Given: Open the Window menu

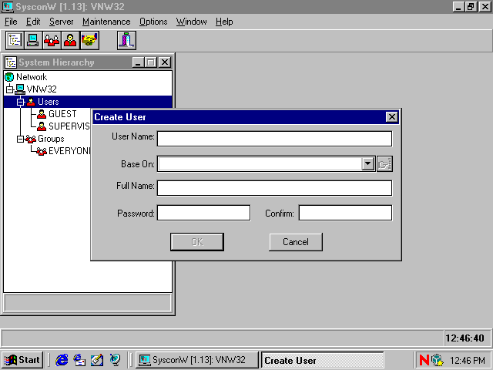Looking at the screenshot, I should pyautogui.click(x=192, y=22).
